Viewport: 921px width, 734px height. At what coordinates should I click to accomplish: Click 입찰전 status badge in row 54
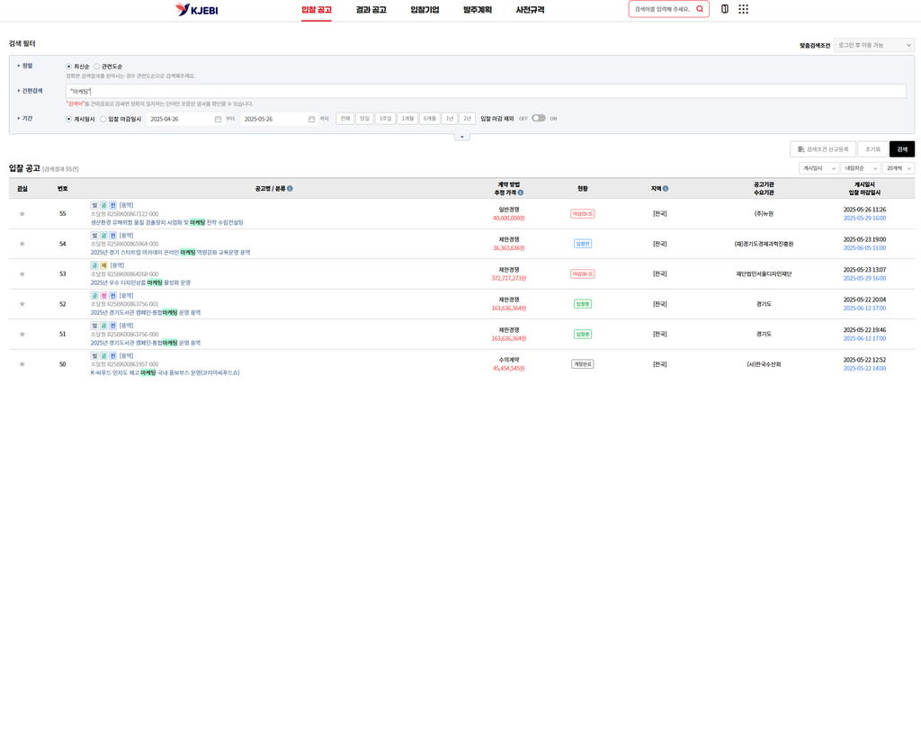click(583, 244)
